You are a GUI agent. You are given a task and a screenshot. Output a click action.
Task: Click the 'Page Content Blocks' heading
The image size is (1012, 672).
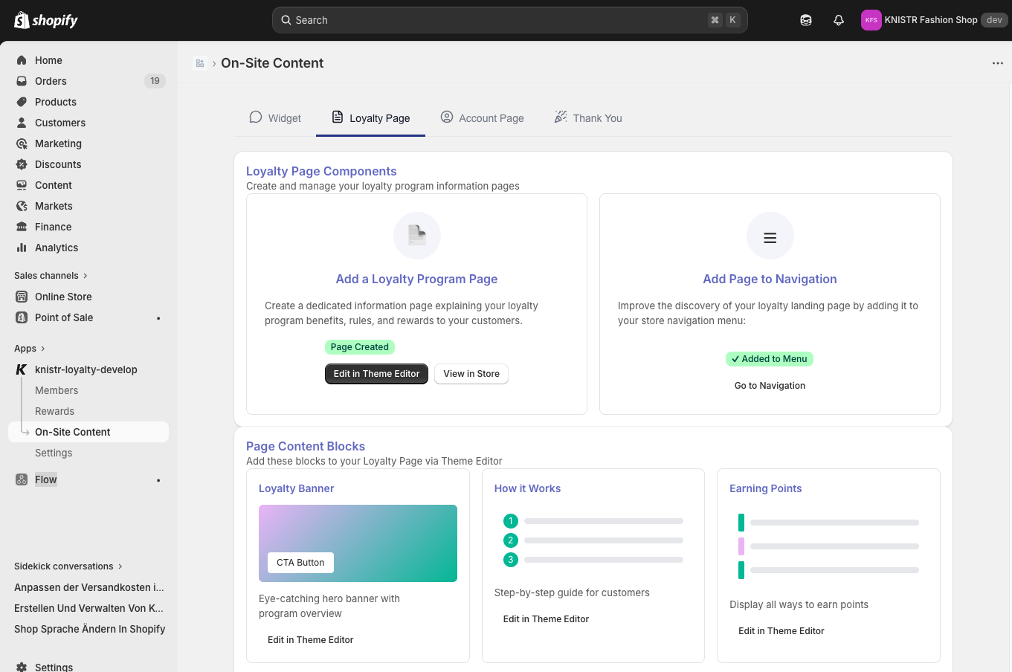pos(306,446)
